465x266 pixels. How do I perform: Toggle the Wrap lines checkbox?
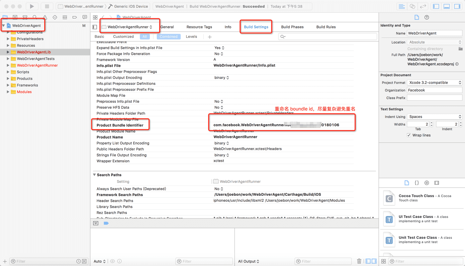click(x=409, y=135)
